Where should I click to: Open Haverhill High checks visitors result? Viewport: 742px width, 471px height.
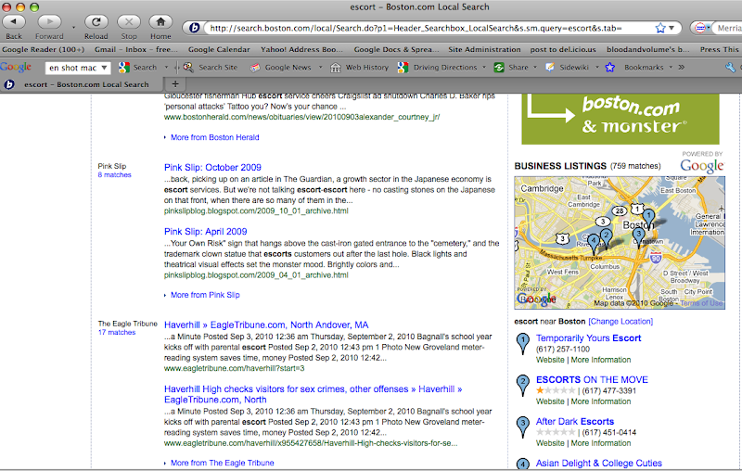313,394
